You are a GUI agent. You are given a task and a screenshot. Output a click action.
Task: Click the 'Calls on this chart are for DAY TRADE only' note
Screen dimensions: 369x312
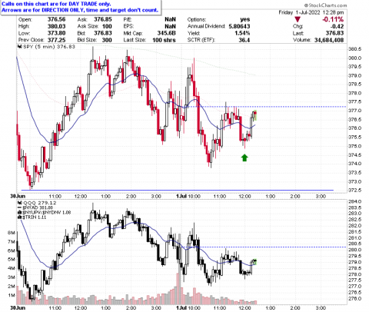click(56, 4)
